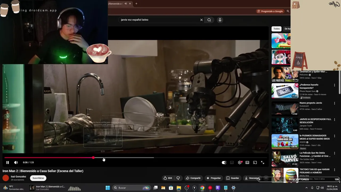
Task: Select the Todos filter chip
Action: tap(277, 29)
